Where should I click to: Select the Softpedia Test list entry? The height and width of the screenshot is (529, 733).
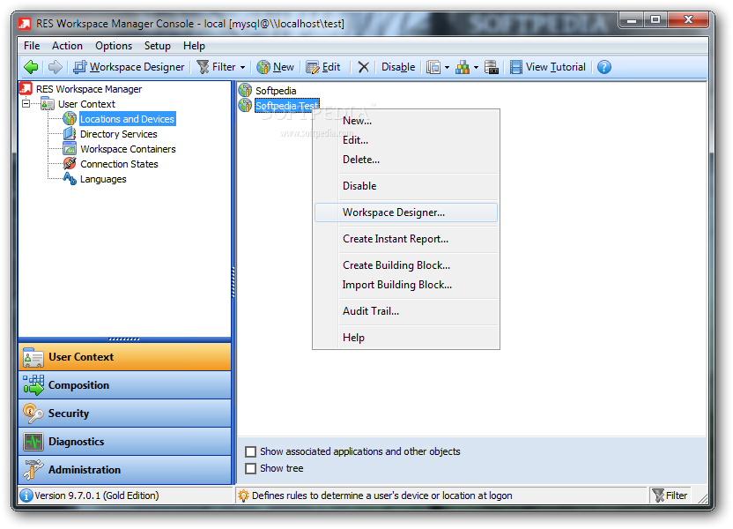(287, 106)
